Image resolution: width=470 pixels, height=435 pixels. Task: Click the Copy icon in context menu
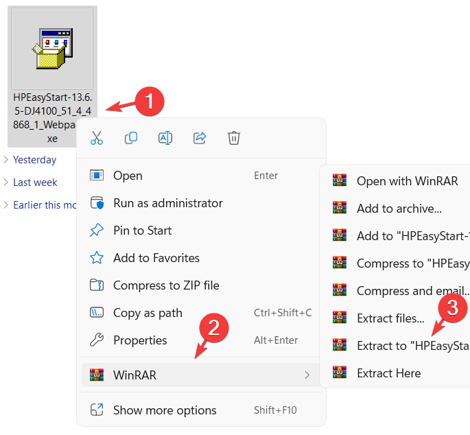[131, 138]
